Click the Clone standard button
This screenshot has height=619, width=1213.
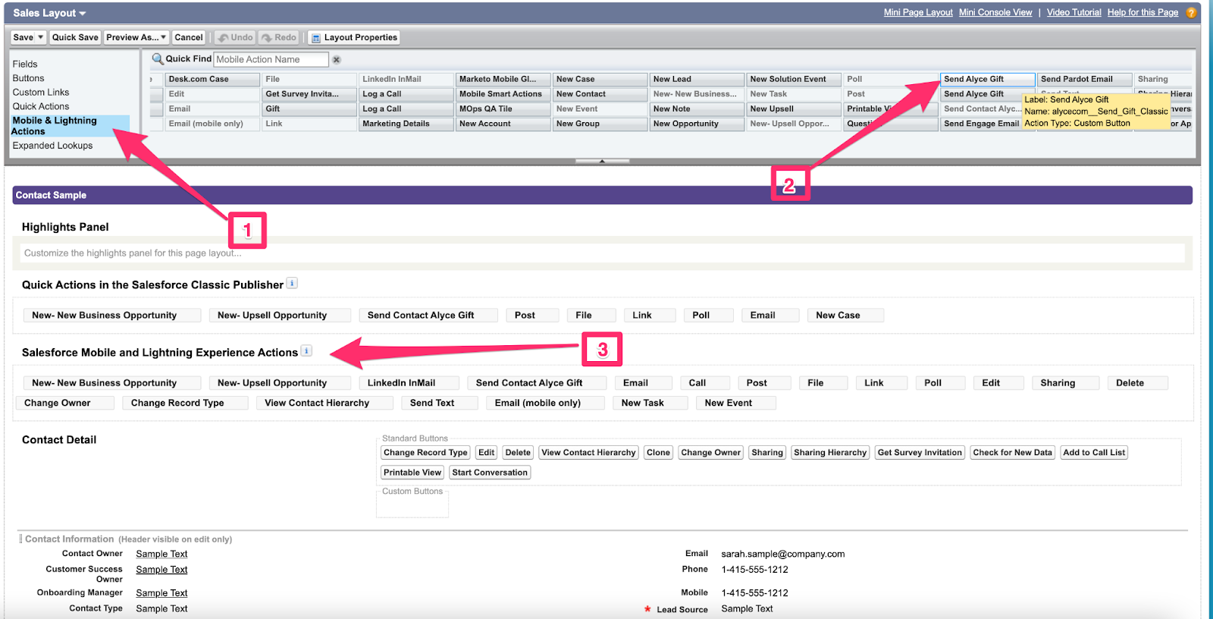[x=658, y=453]
